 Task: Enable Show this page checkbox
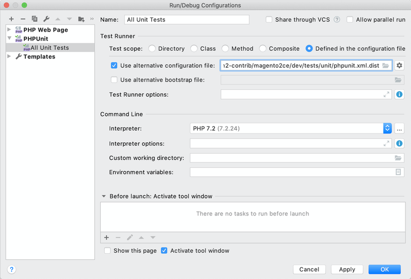(107, 251)
